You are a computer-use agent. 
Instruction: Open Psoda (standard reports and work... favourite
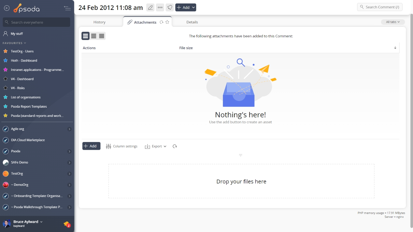(37, 116)
